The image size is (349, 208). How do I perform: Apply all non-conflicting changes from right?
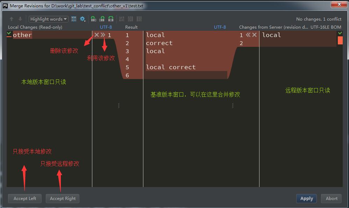[111, 19]
